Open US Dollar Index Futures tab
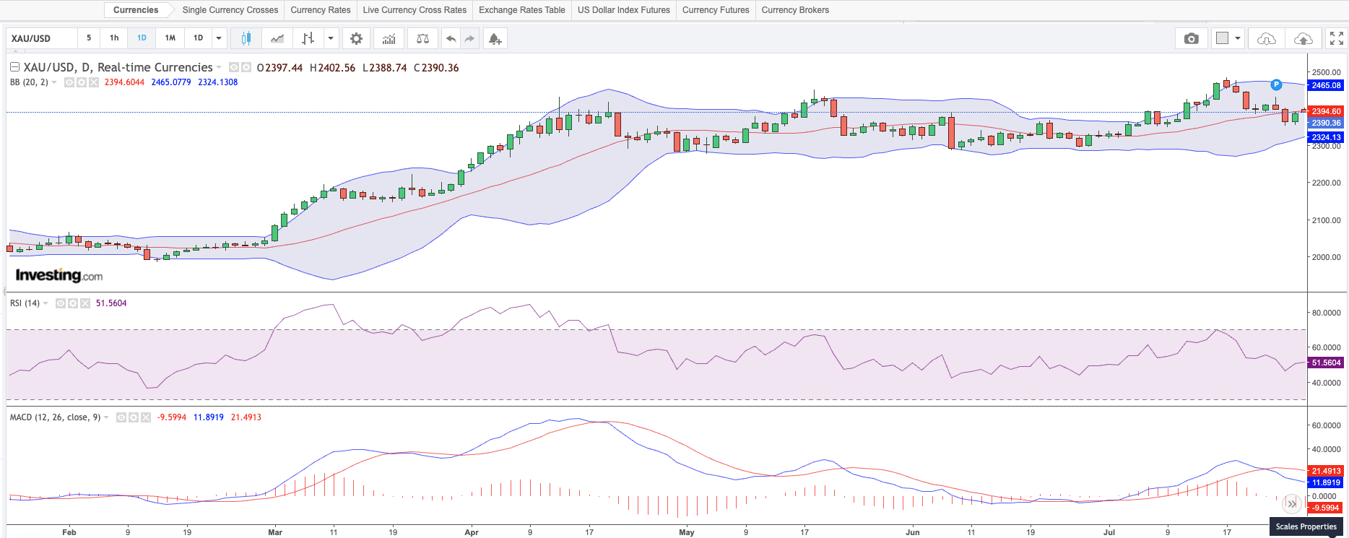Screen dimensions: 1349x538 [624, 10]
